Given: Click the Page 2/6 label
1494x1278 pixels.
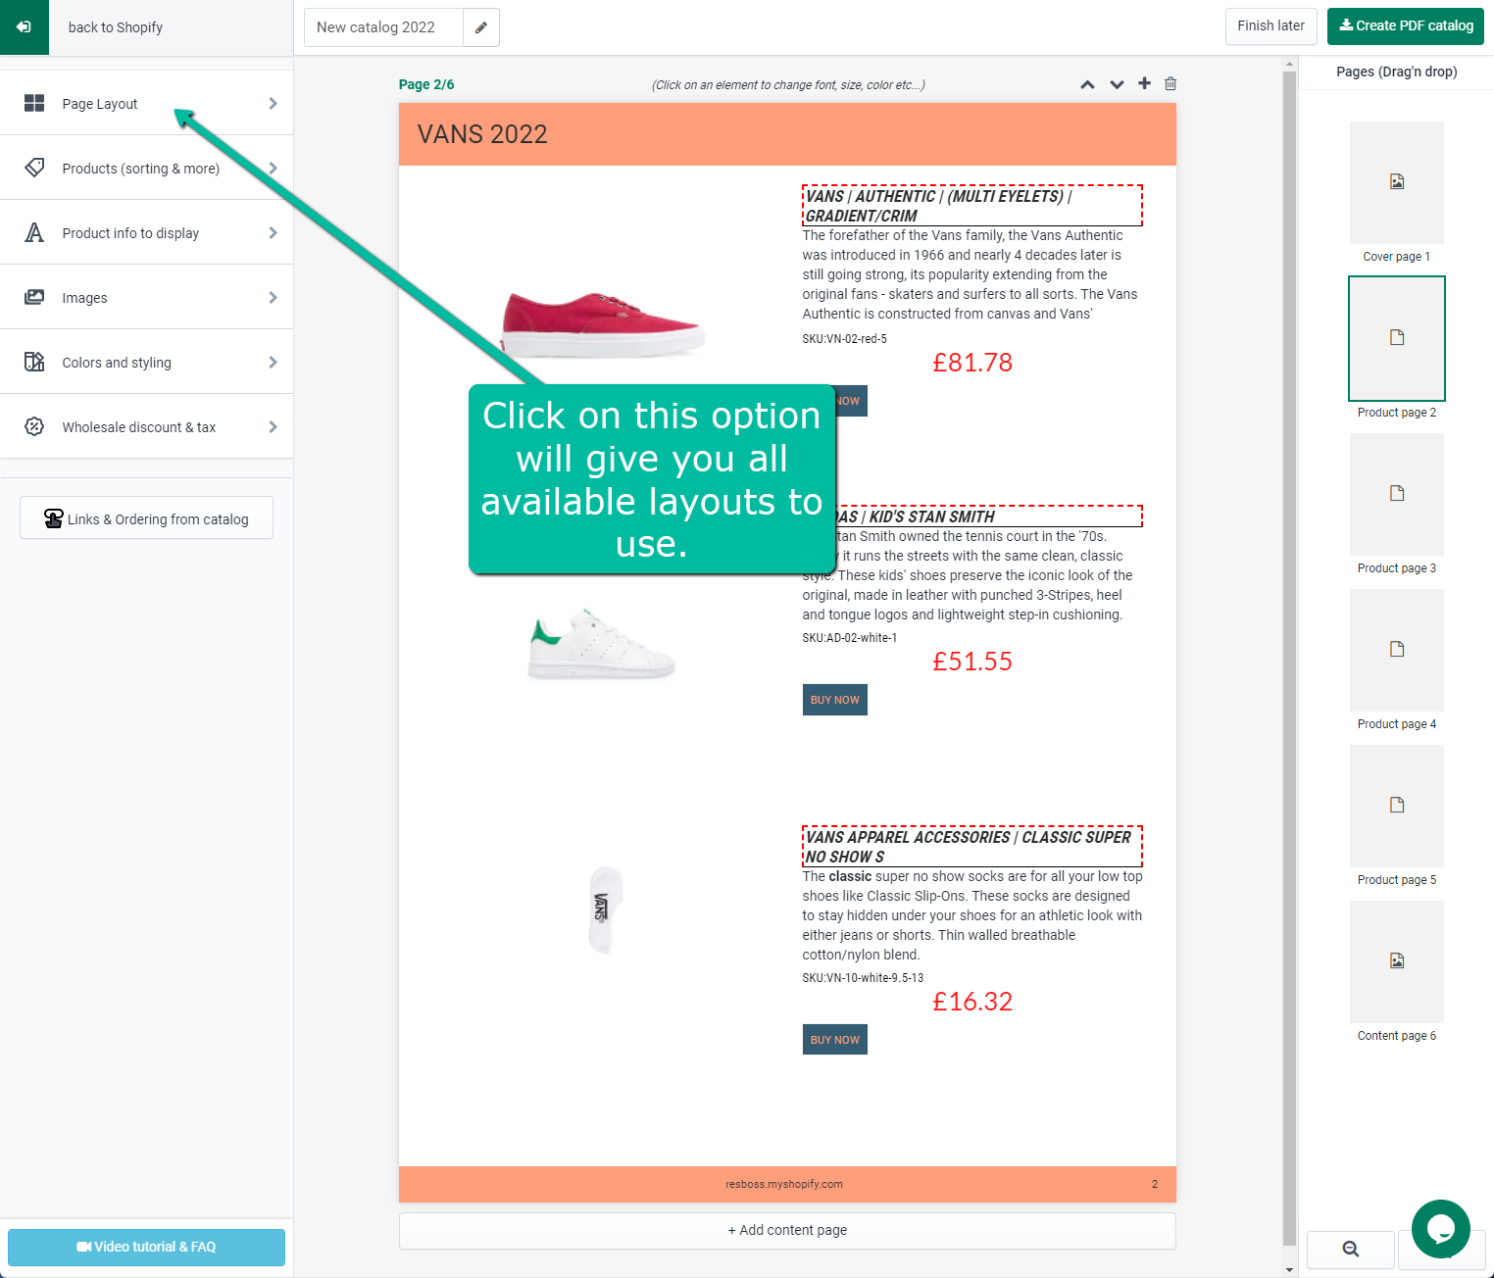Looking at the screenshot, I should (426, 84).
